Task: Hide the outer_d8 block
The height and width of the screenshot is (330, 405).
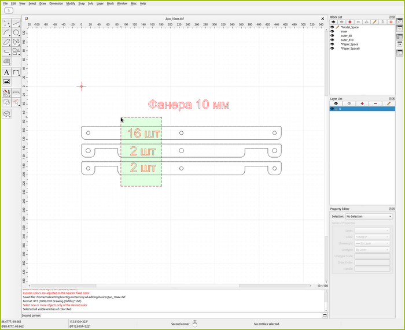Action: pos(332,36)
